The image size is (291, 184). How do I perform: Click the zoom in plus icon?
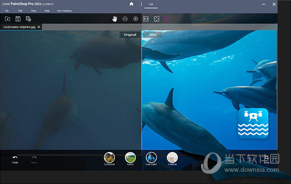(136, 19)
